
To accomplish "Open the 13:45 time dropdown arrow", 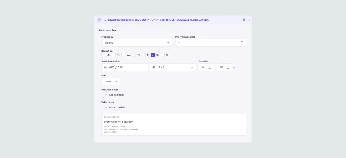I will click(x=192, y=67).
